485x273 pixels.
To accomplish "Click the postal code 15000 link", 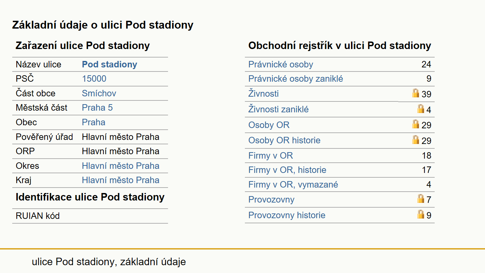I will [94, 79].
